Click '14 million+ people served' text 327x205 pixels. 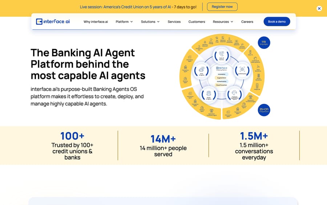coord(163,151)
